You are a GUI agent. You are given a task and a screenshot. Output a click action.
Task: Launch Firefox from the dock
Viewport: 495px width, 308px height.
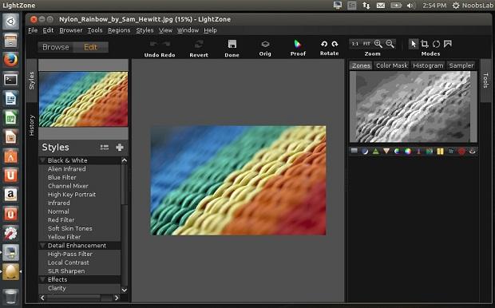click(x=10, y=60)
